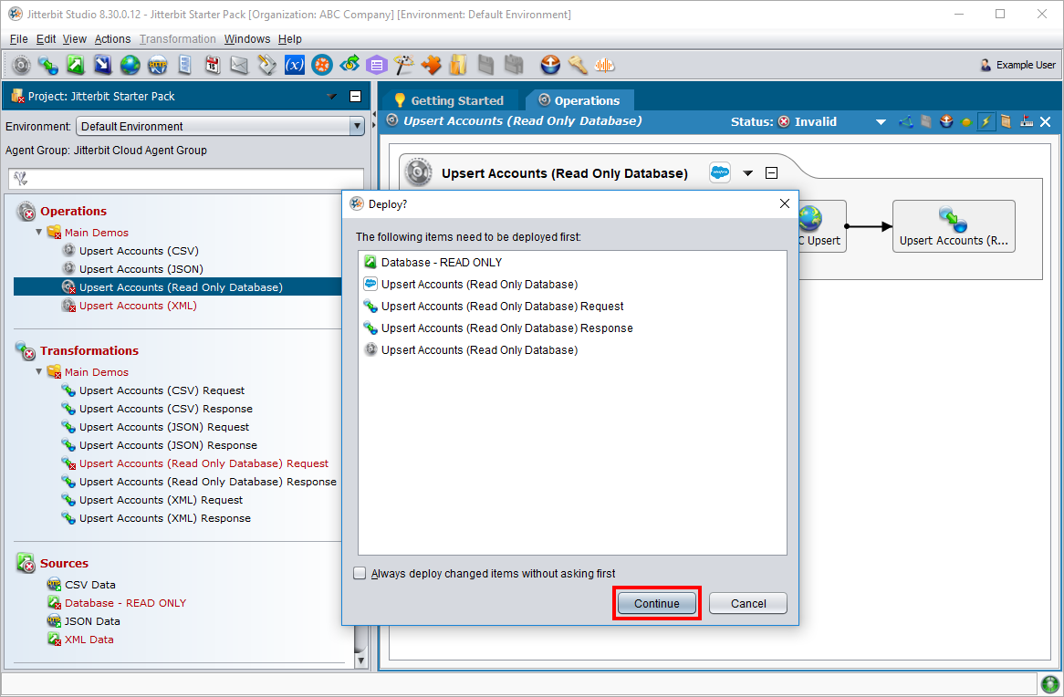The height and width of the screenshot is (697, 1064).
Task: Open the dropdown arrow beside Status Invalid
Action: pos(881,121)
